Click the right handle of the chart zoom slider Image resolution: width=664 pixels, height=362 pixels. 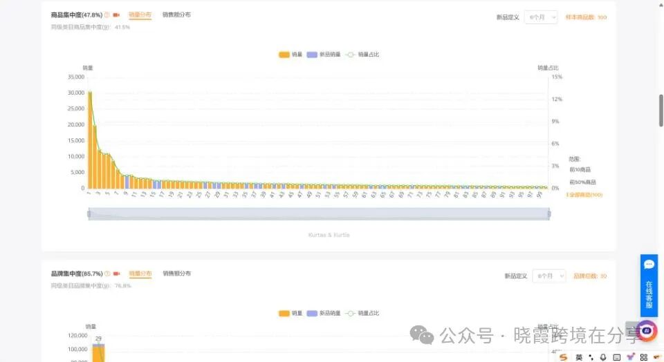pos(549,214)
